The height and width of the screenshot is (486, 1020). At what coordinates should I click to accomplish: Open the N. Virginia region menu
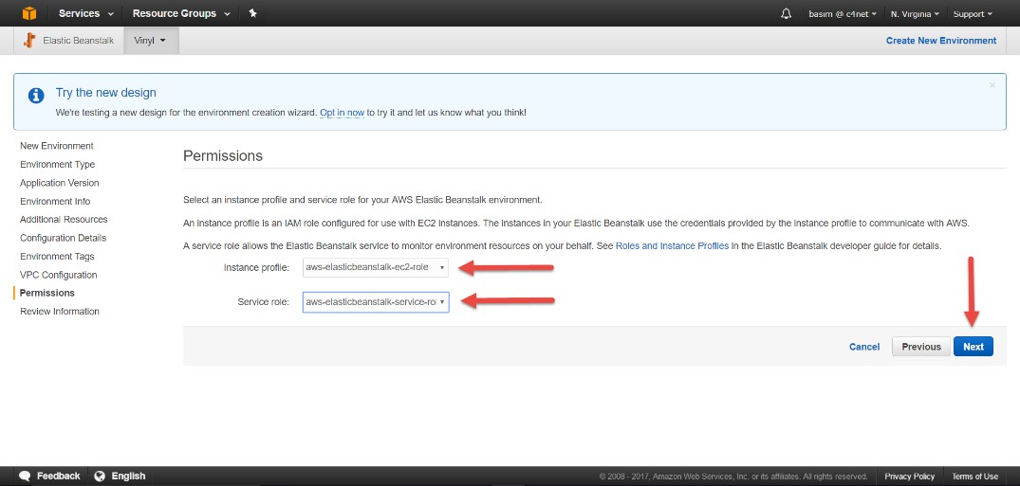[915, 14]
